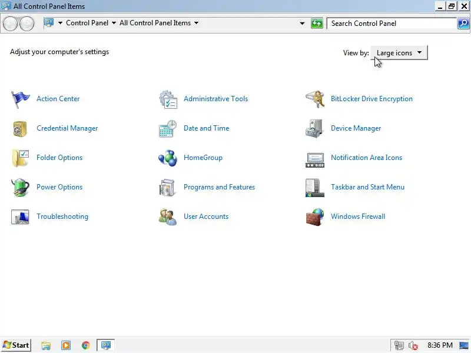
Task: Open the Taskbar and Start Menu icon
Action: click(x=315, y=188)
